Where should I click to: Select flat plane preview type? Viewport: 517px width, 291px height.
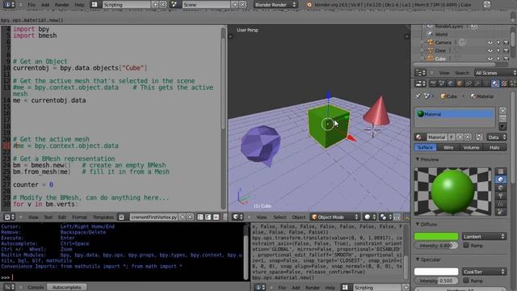501,171
